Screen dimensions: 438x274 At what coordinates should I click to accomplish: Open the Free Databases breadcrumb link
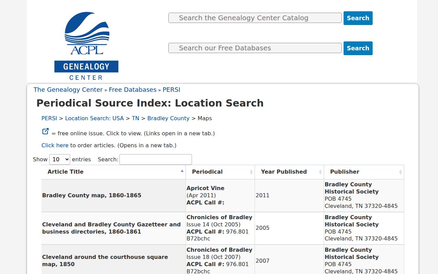[132, 90]
